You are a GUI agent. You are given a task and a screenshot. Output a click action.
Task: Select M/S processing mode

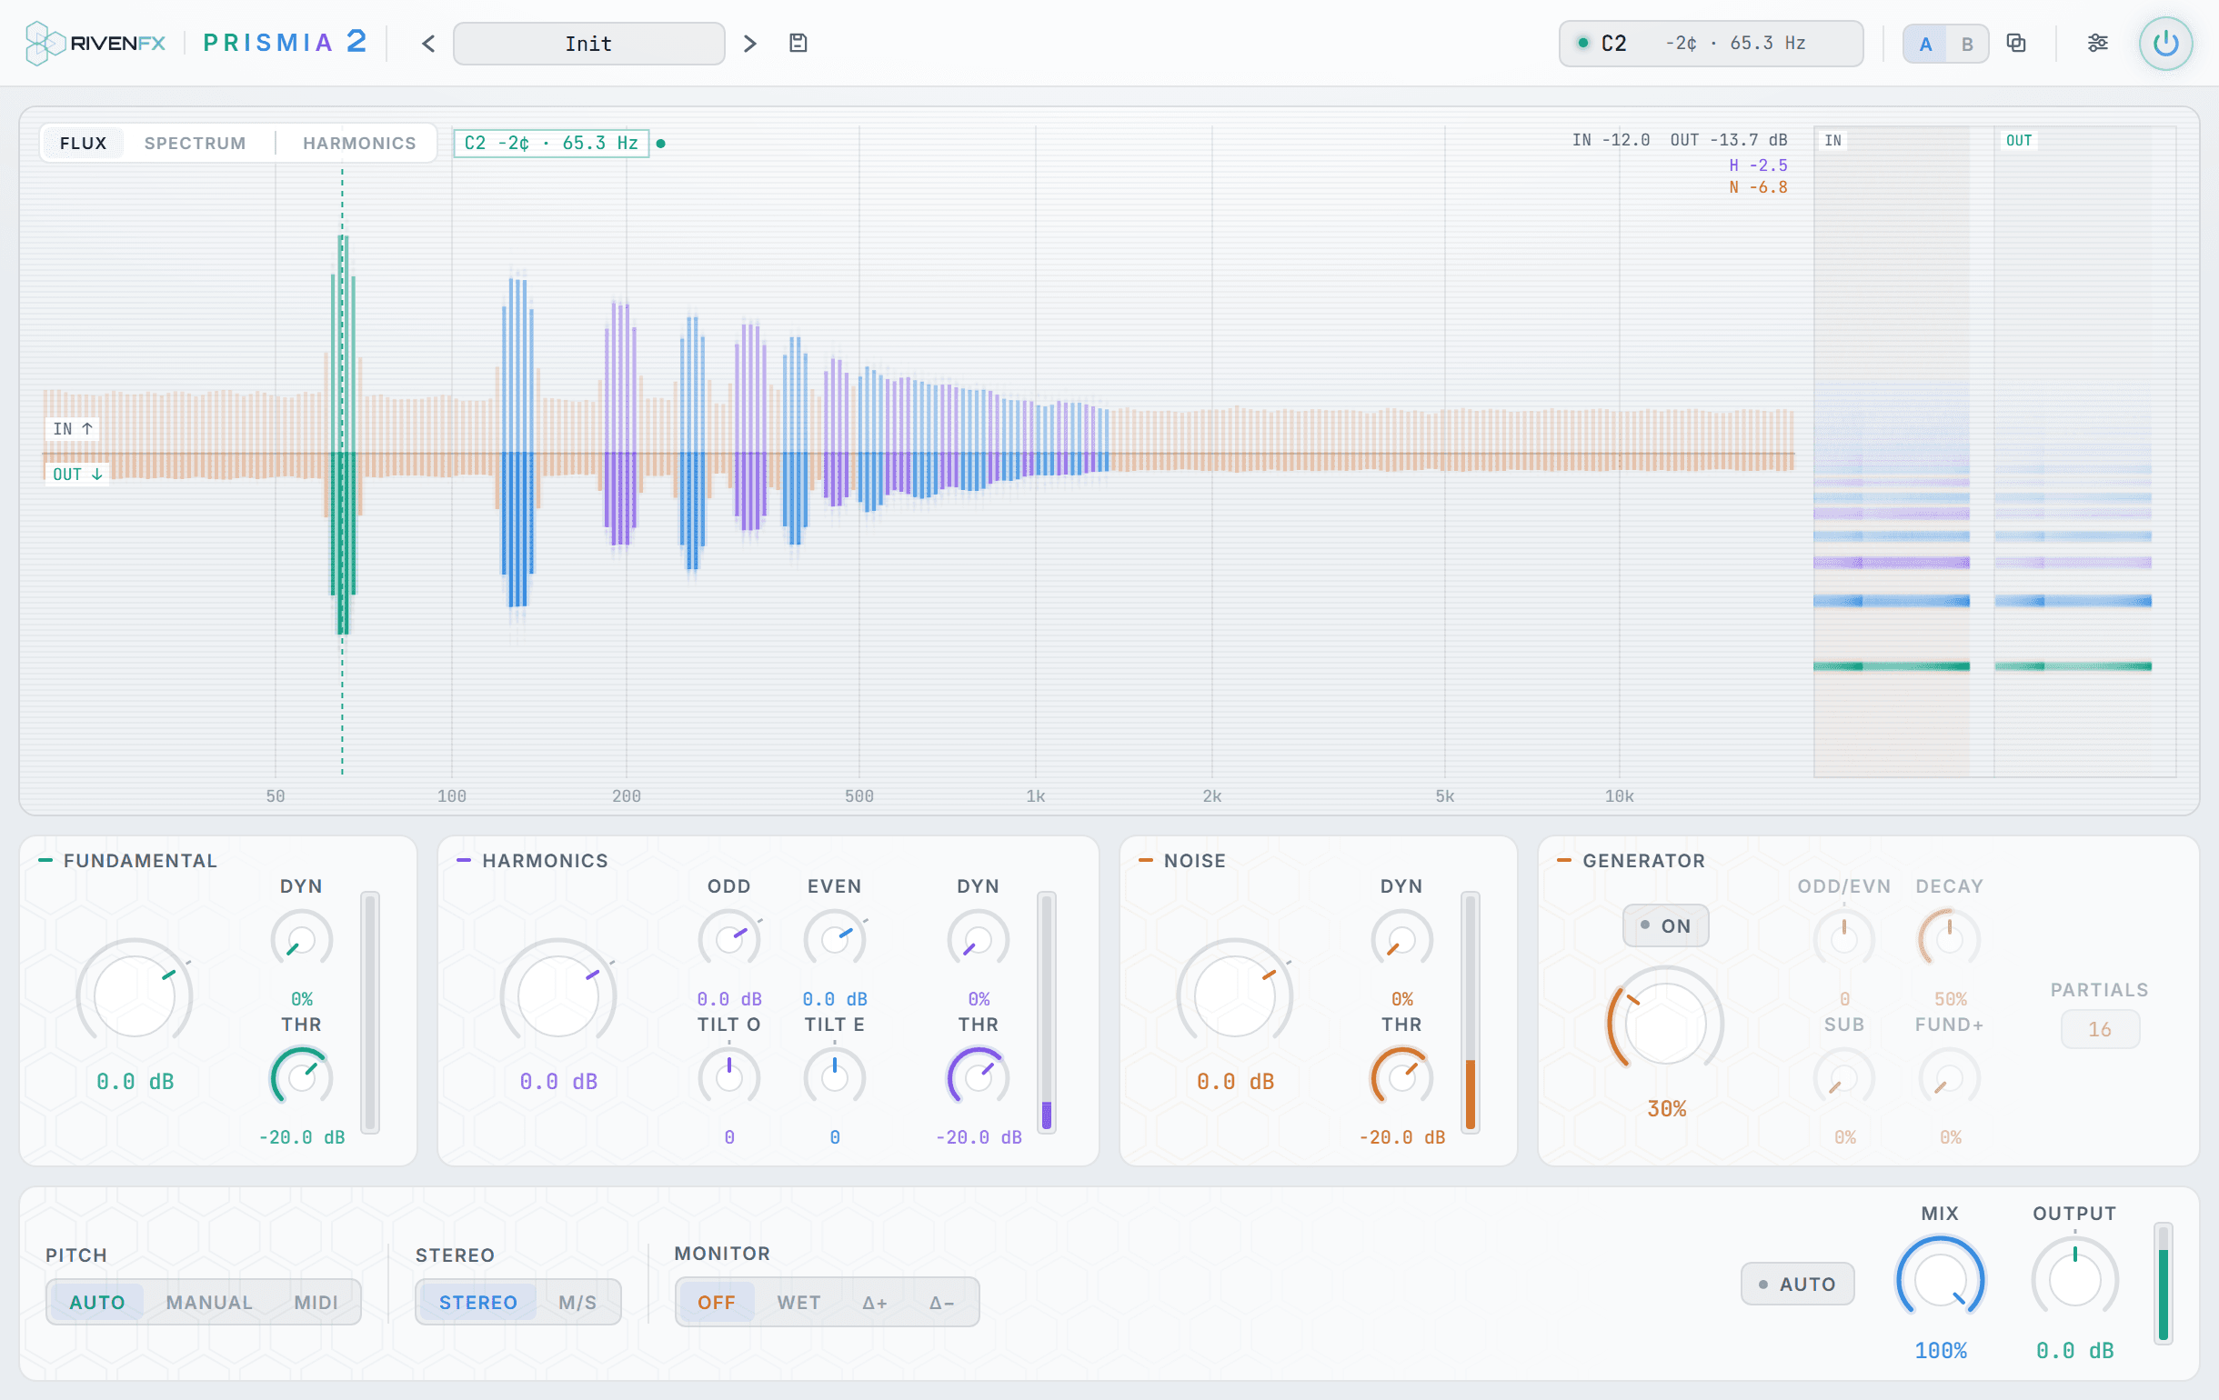point(577,1303)
